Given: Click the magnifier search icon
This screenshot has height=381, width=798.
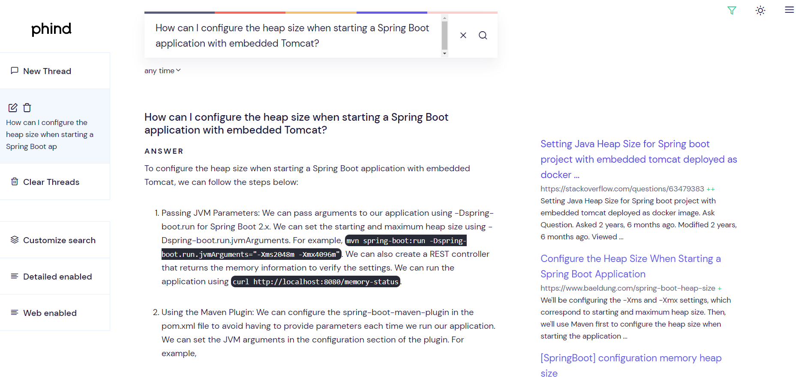Looking at the screenshot, I should click(x=483, y=36).
